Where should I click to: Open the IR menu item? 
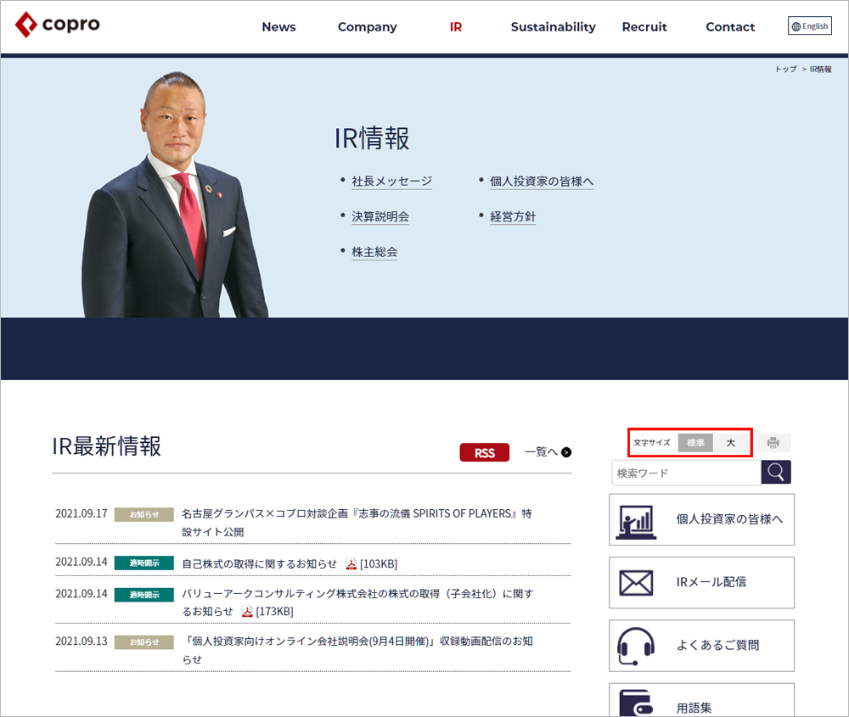456,27
